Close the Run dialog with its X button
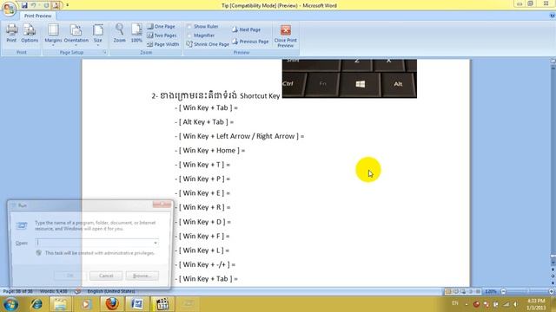Viewport: 556px width, 312px height. pos(162,205)
